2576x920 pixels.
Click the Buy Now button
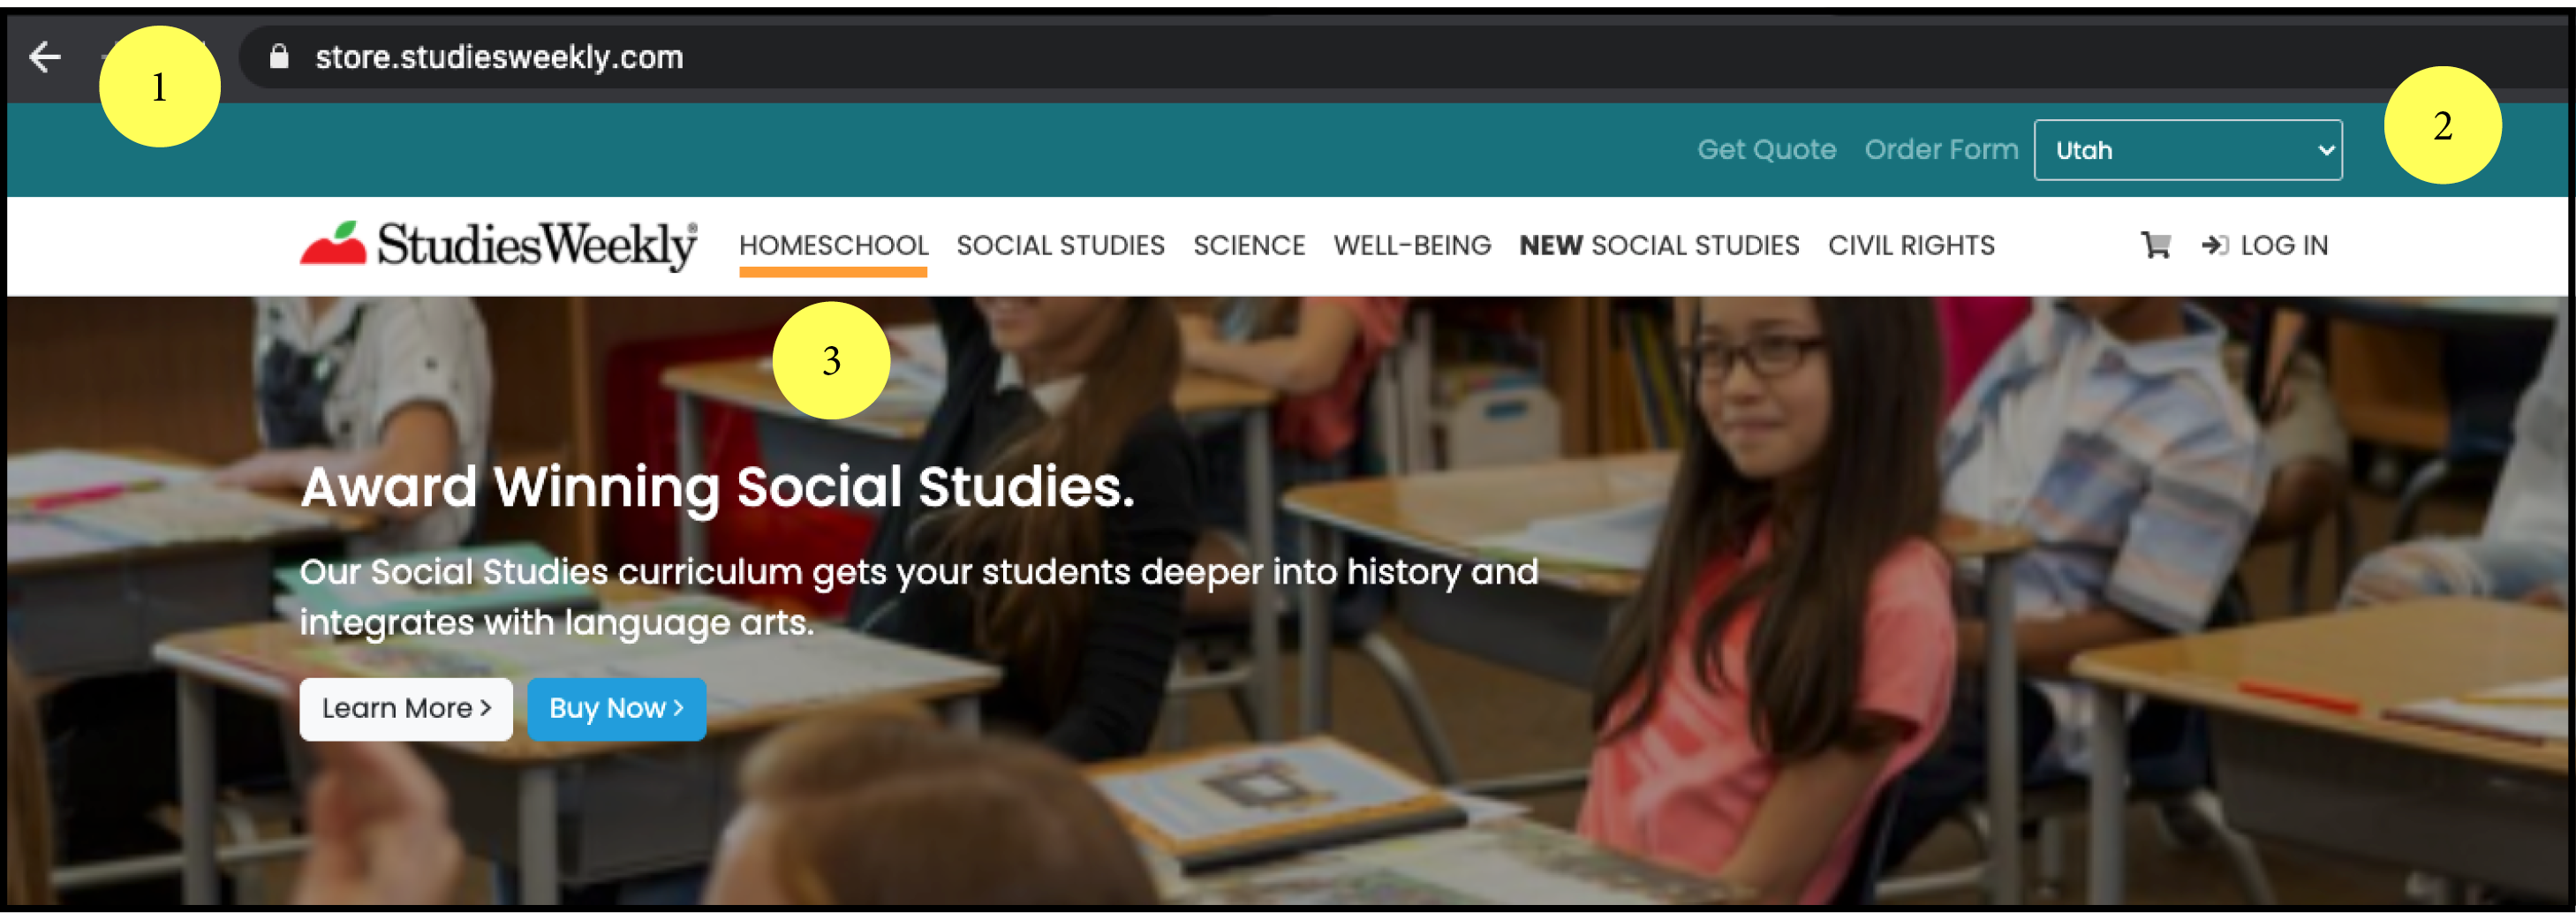616,709
